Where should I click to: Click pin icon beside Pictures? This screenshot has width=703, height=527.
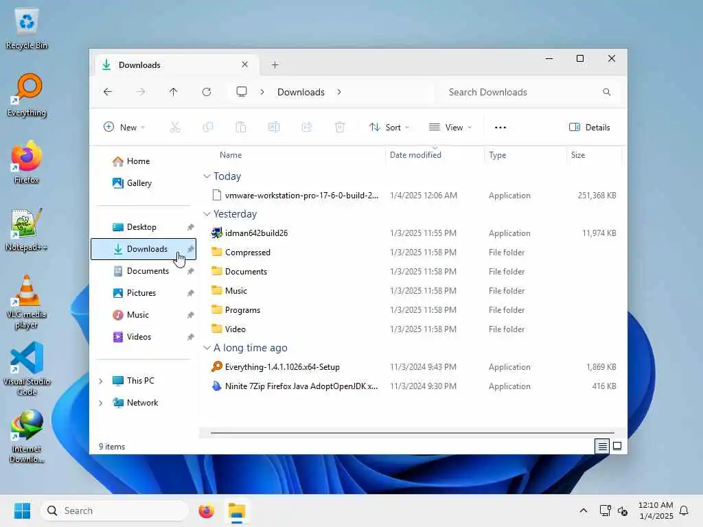click(x=191, y=293)
